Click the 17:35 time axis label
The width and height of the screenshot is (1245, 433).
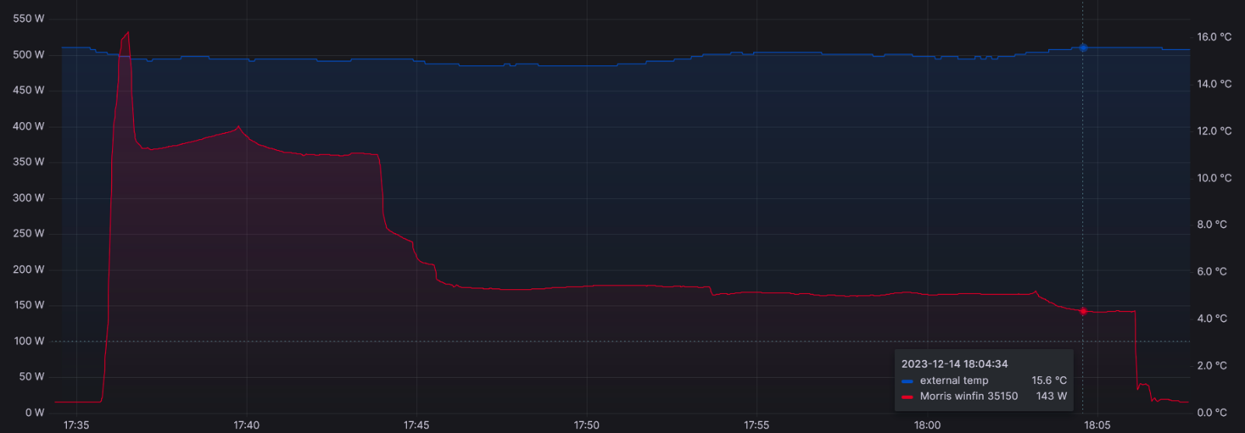[x=76, y=425]
